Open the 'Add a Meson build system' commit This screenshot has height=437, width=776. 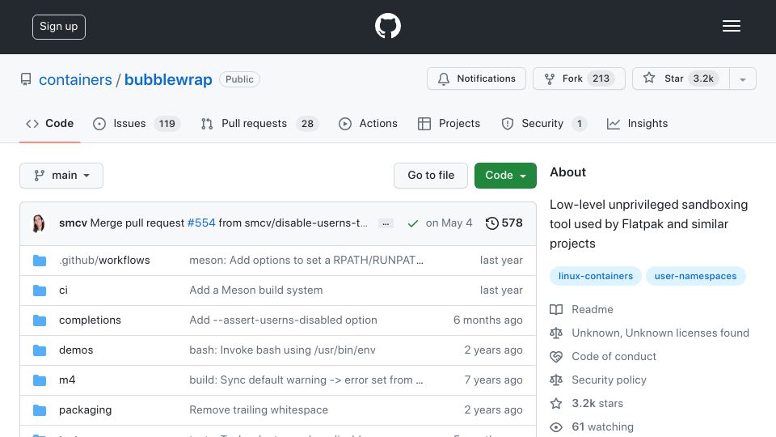256,291
